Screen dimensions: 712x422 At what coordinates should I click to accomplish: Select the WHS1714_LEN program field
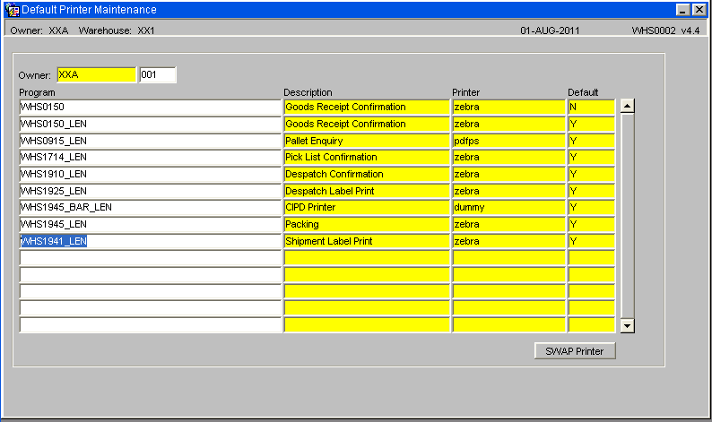tap(151, 158)
